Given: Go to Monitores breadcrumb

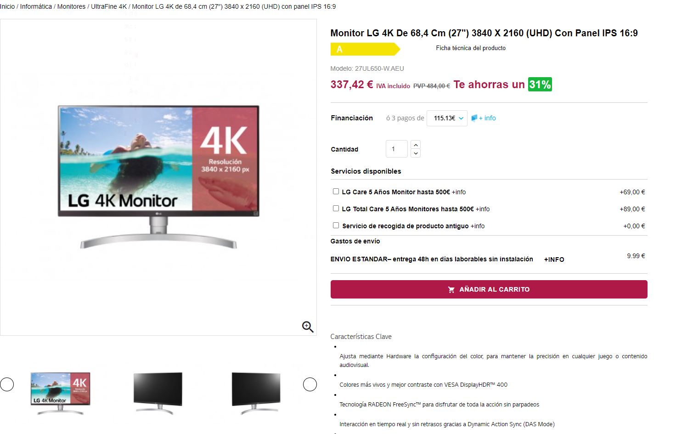Looking at the screenshot, I should pos(71,6).
